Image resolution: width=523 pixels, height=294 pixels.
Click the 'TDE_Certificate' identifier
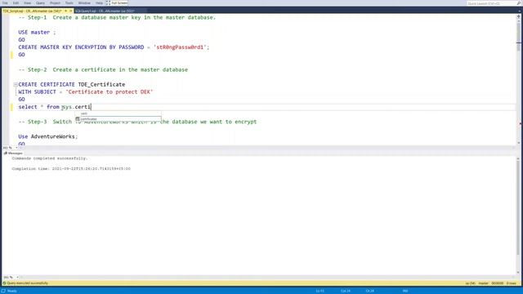click(101, 85)
